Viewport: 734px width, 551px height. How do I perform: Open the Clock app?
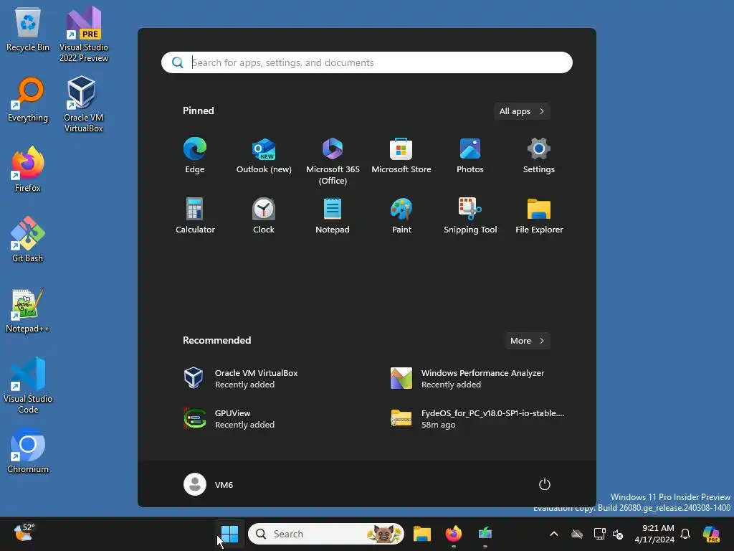[x=264, y=216]
